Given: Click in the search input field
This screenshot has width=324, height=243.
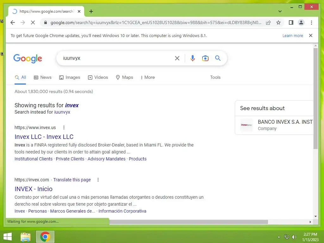Looking at the screenshot, I should [x=117, y=58].
